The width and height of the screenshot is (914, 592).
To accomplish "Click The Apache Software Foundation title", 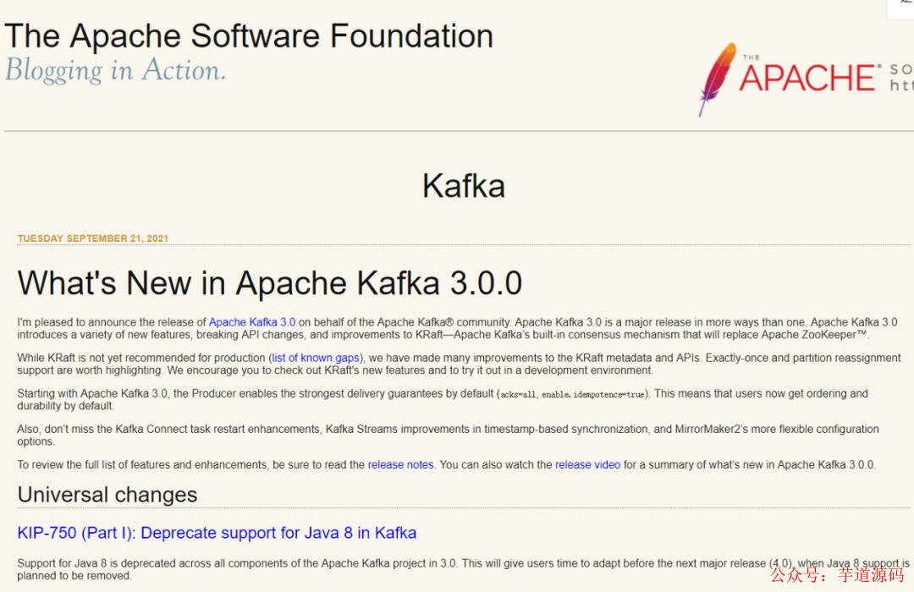I will (x=249, y=36).
